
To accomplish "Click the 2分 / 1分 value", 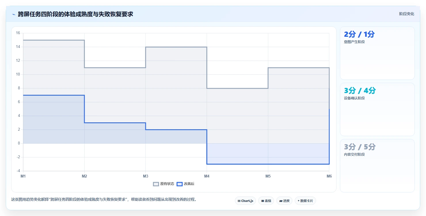I will pyautogui.click(x=359, y=34).
